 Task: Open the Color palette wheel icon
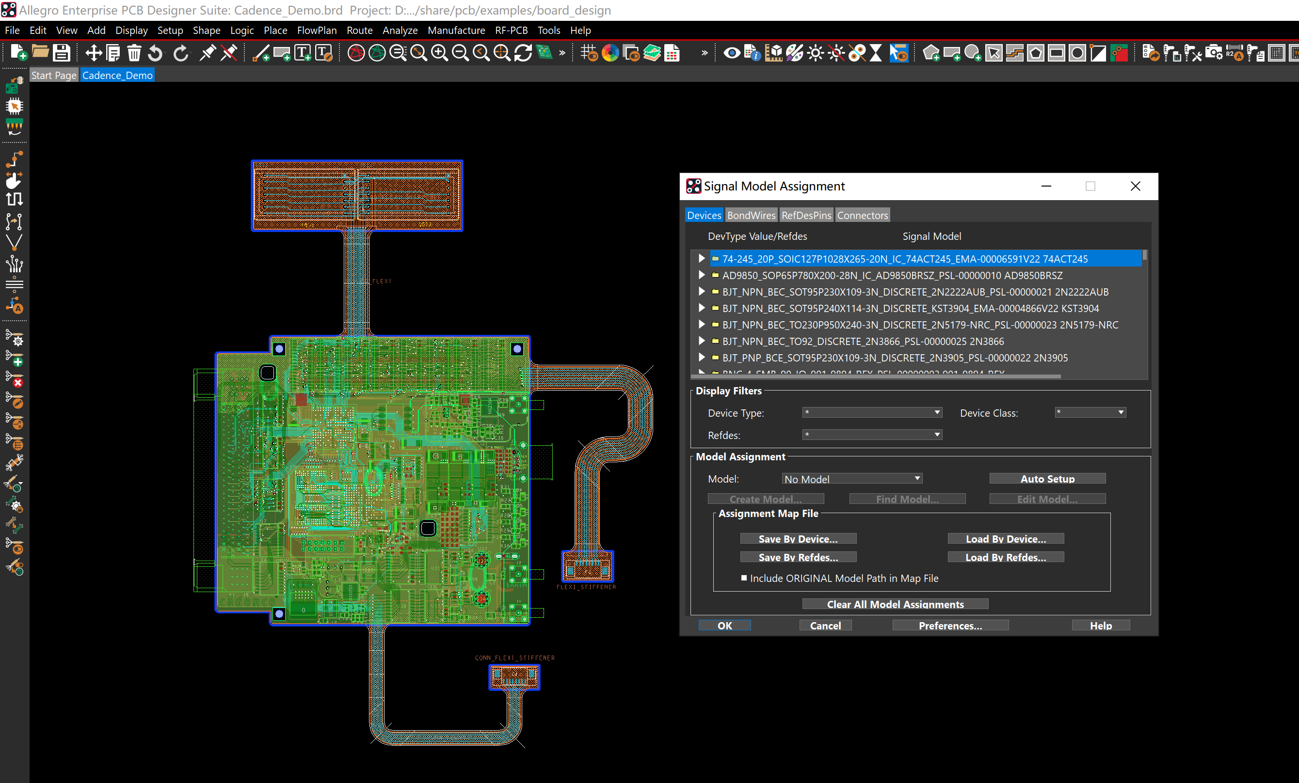pos(610,53)
